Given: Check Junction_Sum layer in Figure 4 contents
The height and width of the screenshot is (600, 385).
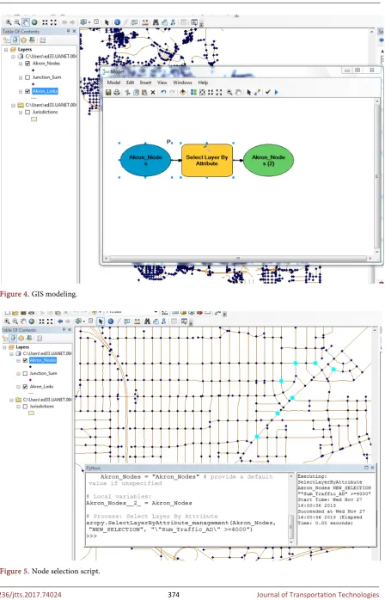Looking at the screenshot, I should click(x=27, y=77).
